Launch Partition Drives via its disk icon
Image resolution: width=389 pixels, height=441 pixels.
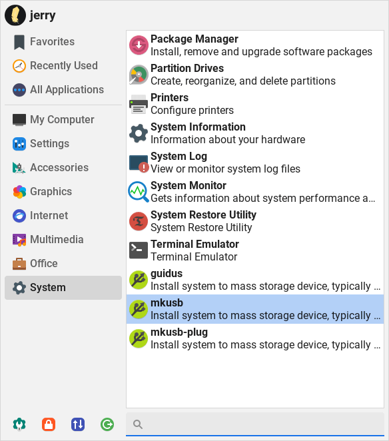point(139,75)
